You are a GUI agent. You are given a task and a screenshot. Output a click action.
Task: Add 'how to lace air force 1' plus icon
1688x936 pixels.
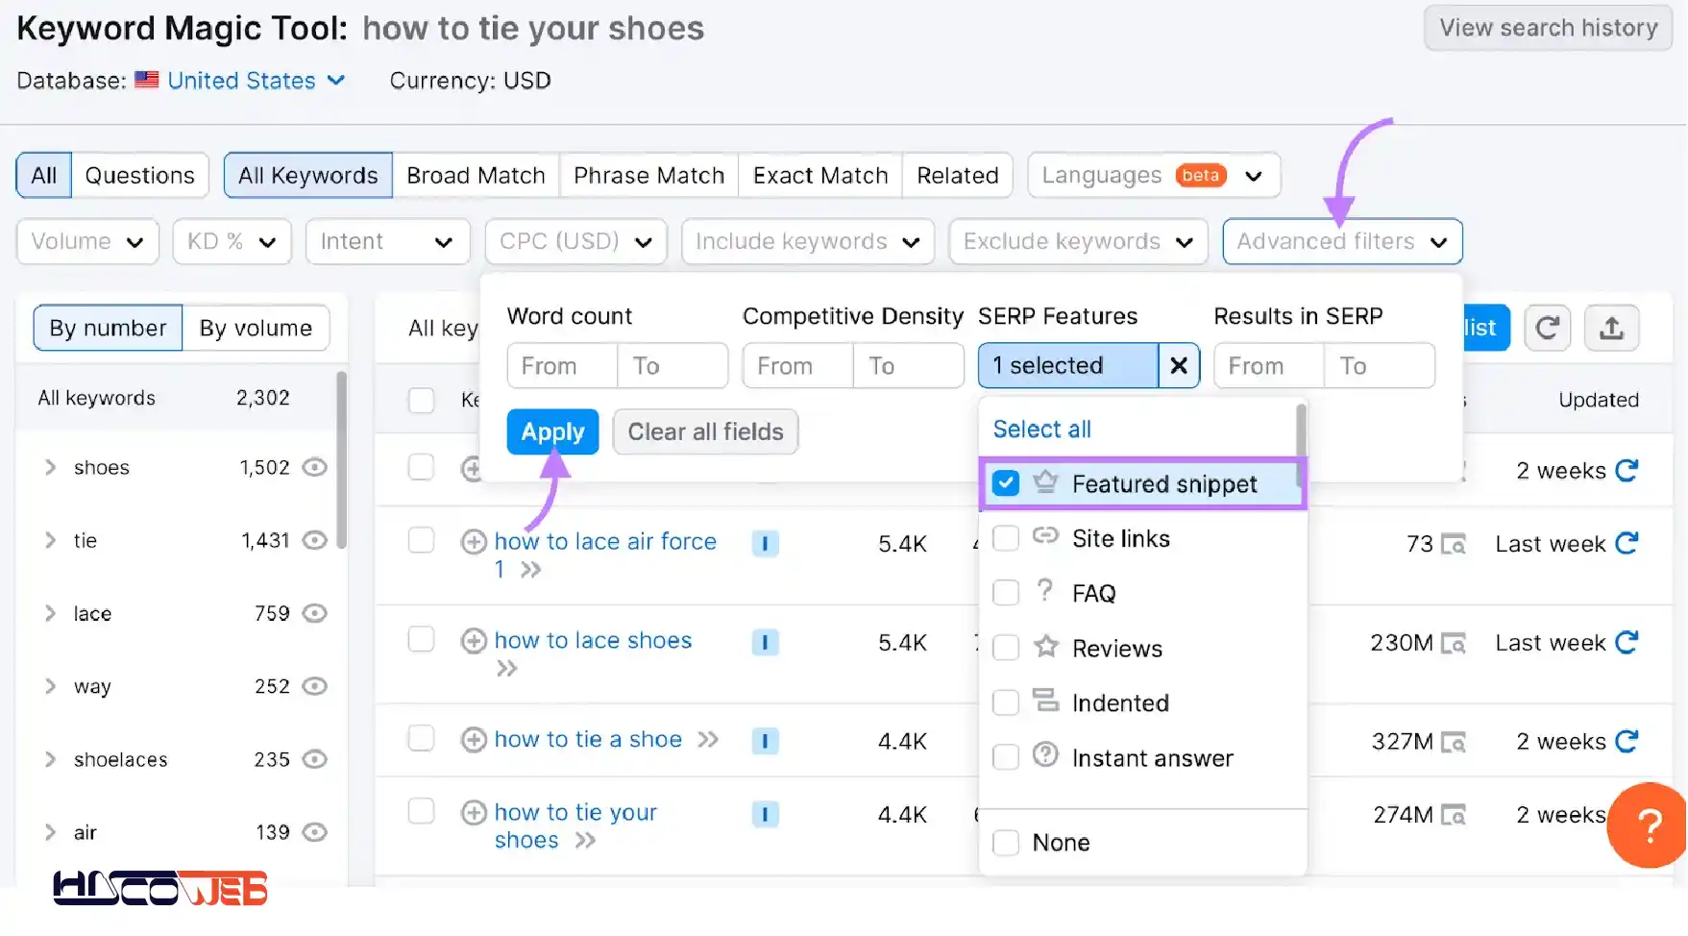point(474,542)
